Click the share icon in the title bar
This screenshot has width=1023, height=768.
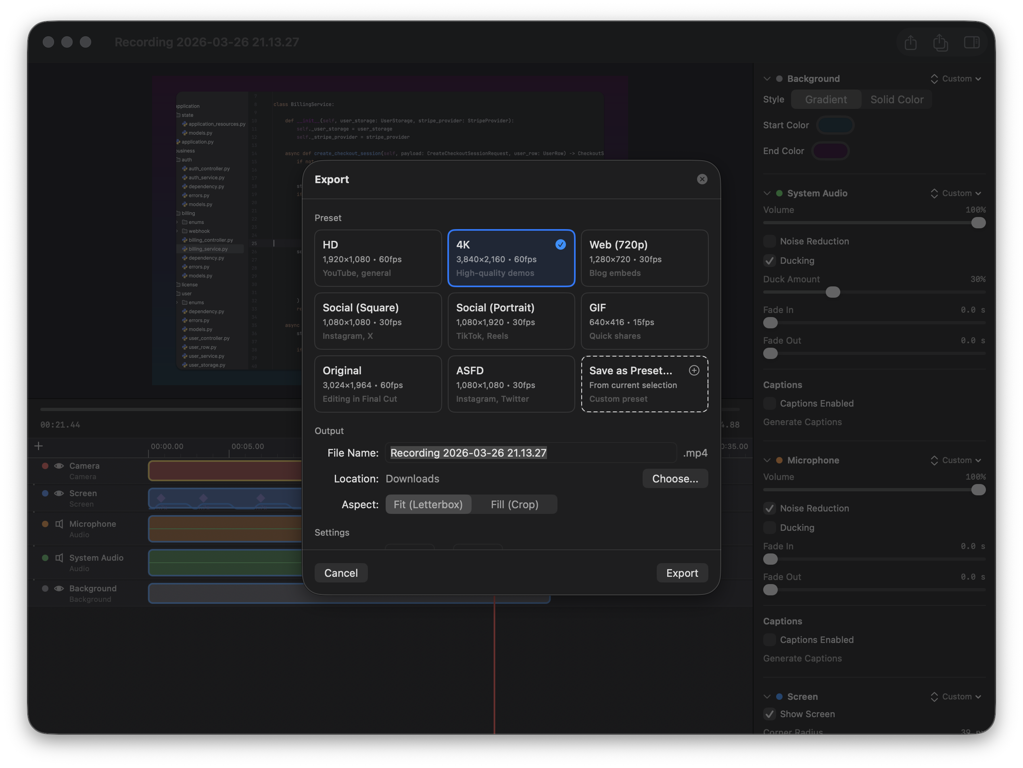[x=910, y=42]
